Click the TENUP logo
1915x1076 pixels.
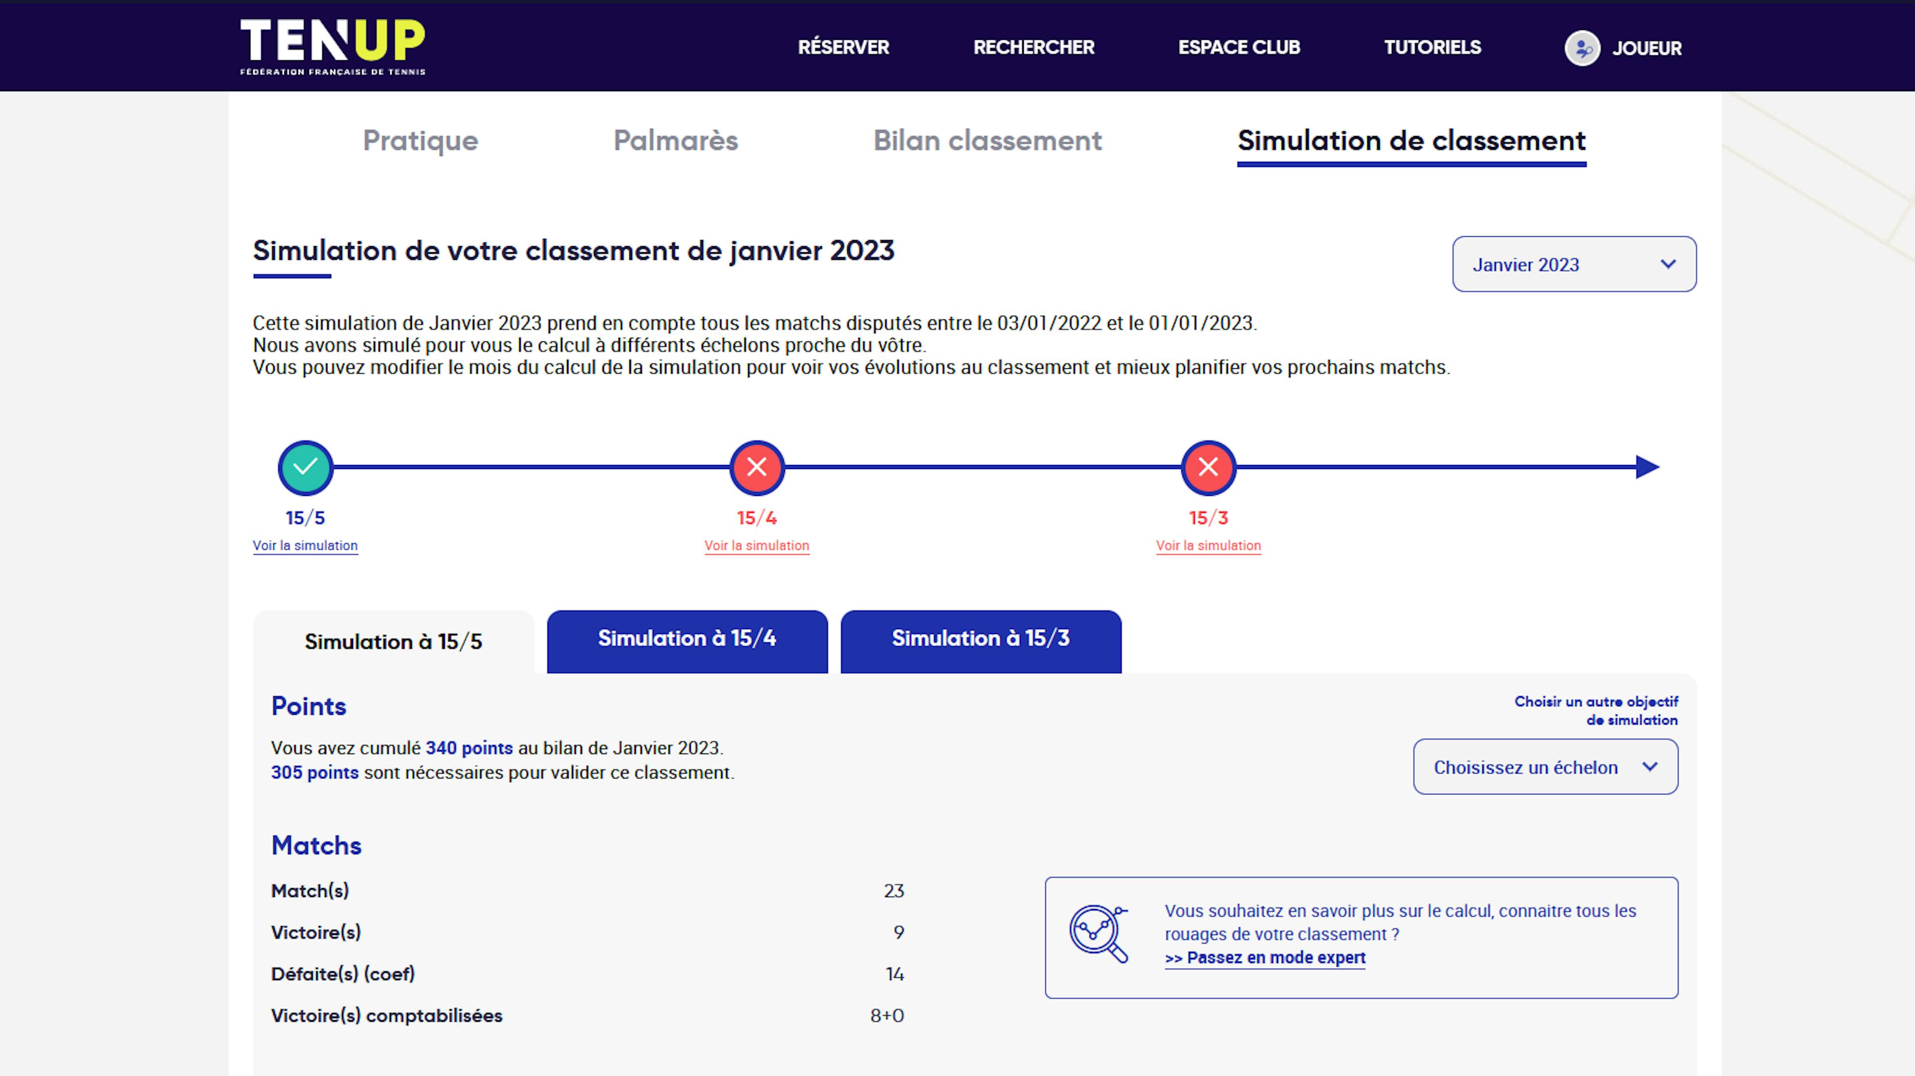(332, 47)
